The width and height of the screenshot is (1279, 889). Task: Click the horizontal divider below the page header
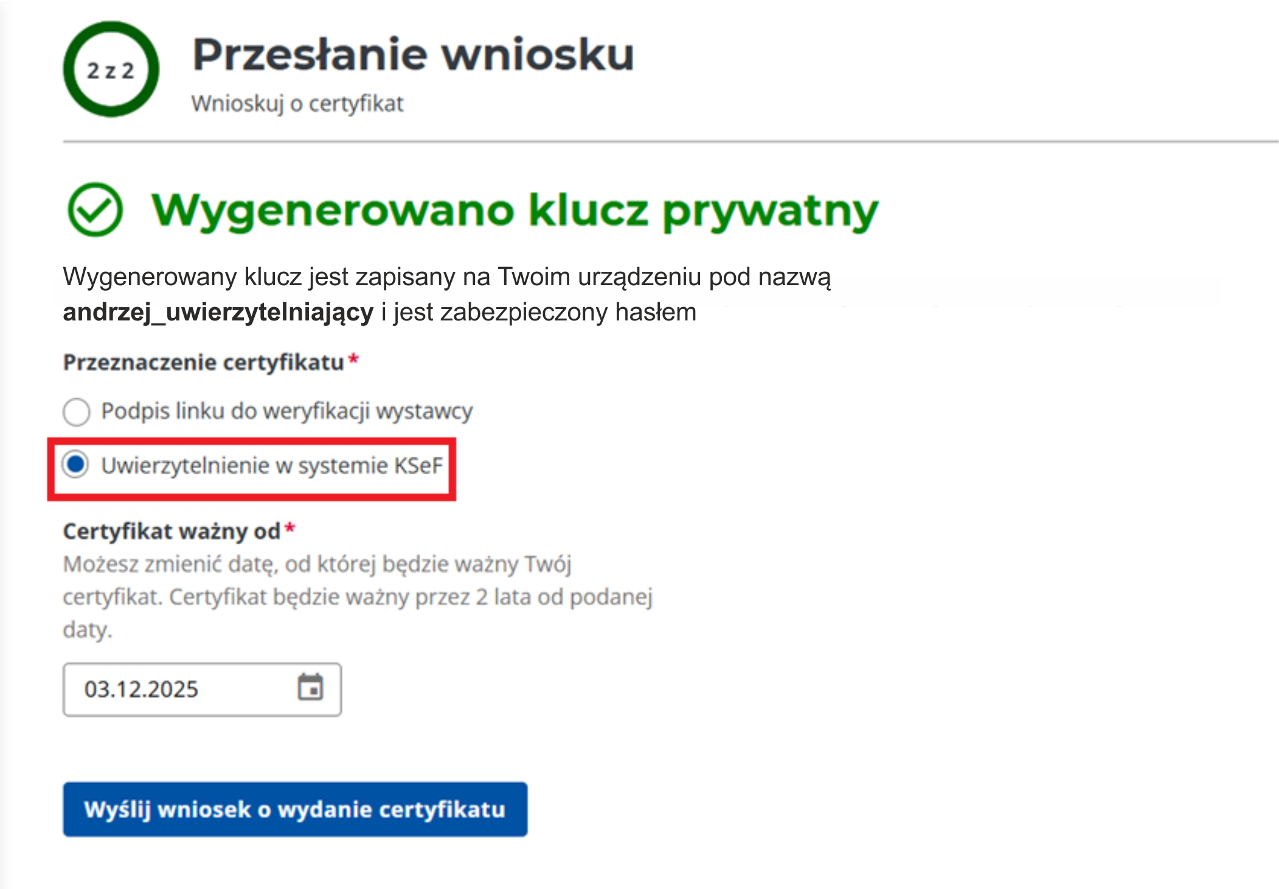click(x=669, y=142)
